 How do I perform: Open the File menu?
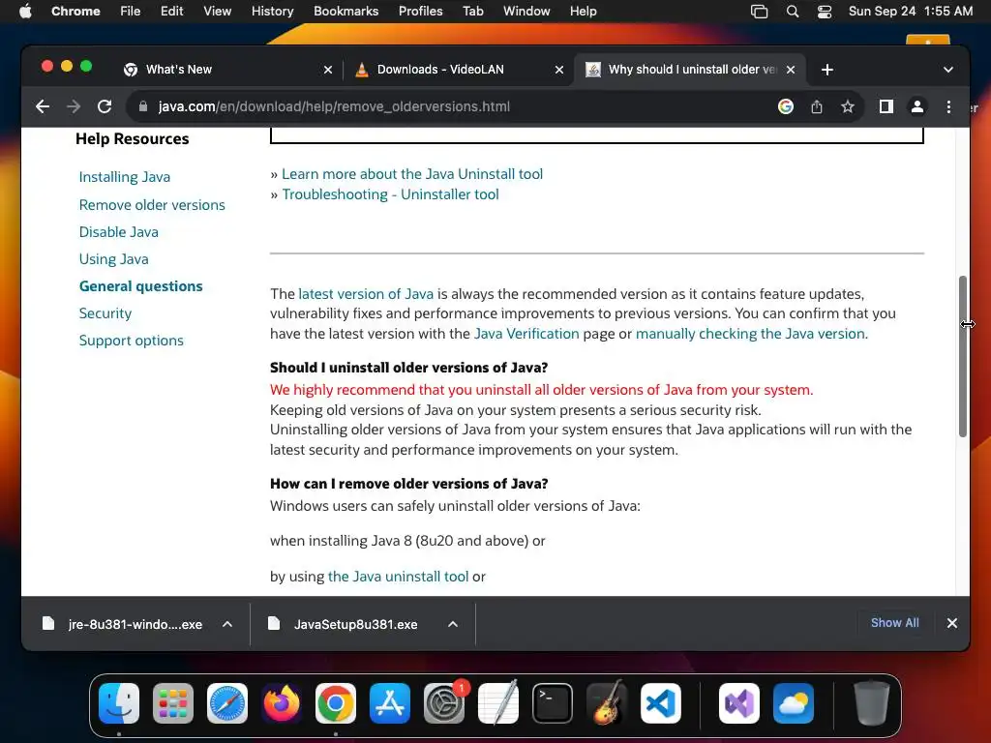click(131, 12)
